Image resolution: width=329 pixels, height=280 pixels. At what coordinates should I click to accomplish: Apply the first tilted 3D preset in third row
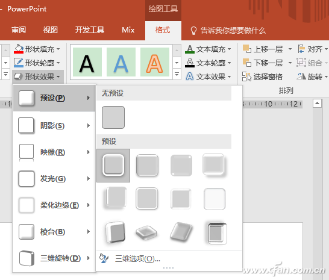[x=116, y=232]
